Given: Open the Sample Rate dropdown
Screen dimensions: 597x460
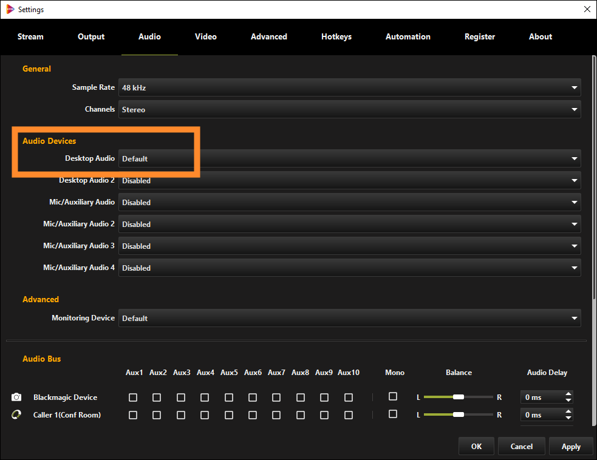Looking at the screenshot, I should [573, 87].
